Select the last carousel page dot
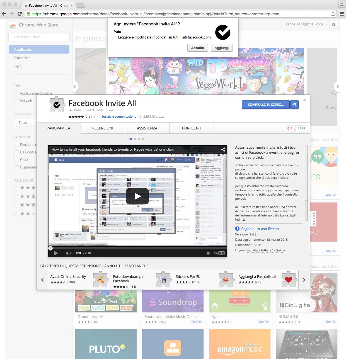346x359 pixels. click(x=143, y=139)
